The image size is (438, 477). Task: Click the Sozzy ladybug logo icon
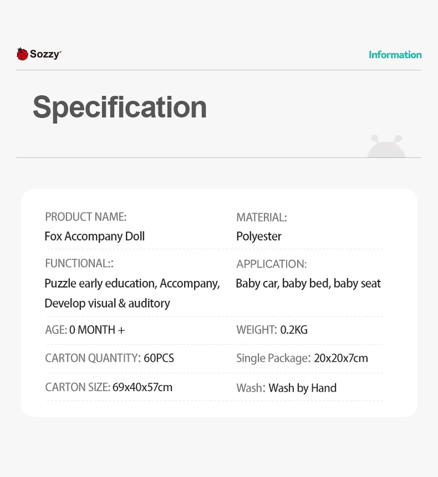(x=22, y=54)
